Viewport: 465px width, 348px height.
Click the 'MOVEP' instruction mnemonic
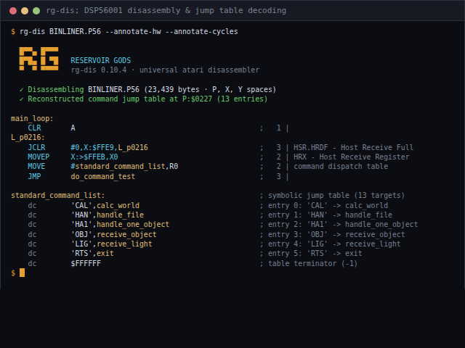coord(39,157)
